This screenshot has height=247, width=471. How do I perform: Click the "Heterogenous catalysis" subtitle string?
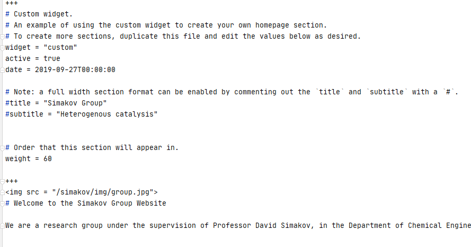pyautogui.click(x=107, y=114)
